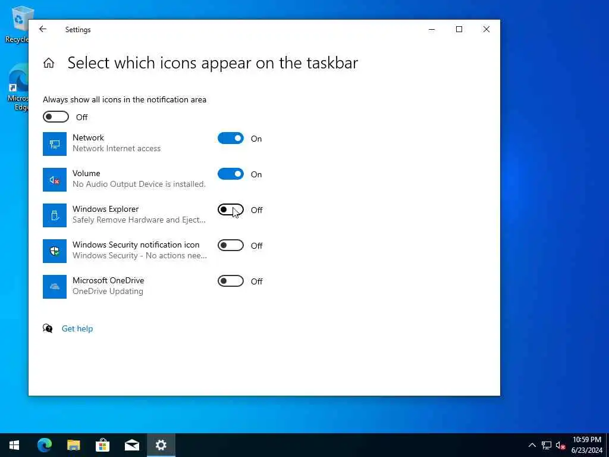Open the Windows Start menu
The height and width of the screenshot is (457, 609).
click(14, 445)
